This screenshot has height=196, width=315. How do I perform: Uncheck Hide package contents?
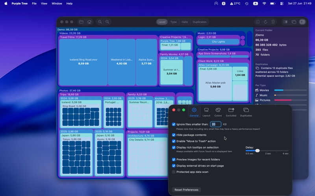174,135
